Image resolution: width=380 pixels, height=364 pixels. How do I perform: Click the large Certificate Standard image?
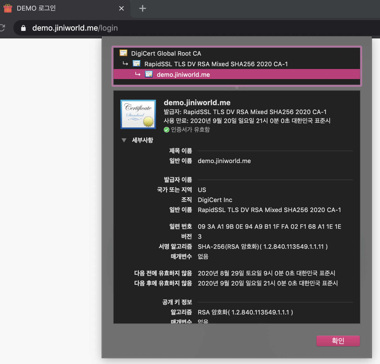coord(138,114)
